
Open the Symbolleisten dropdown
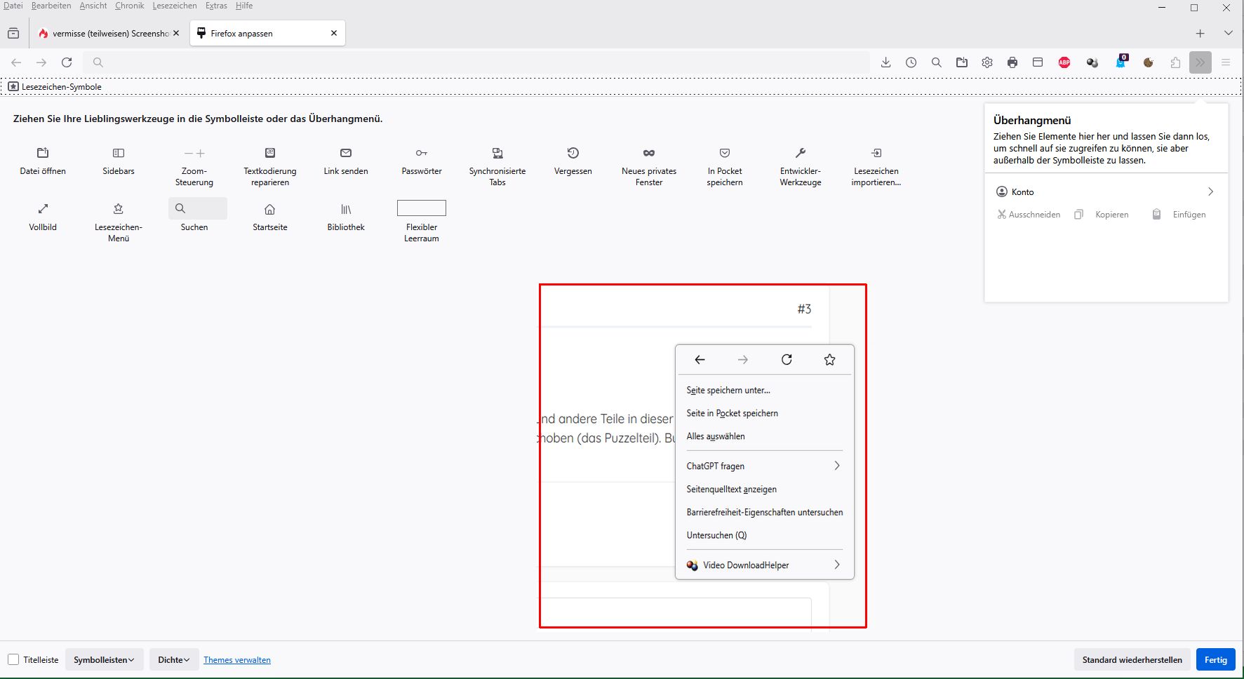click(104, 659)
